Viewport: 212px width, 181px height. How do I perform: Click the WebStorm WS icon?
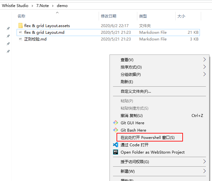pos(116,152)
